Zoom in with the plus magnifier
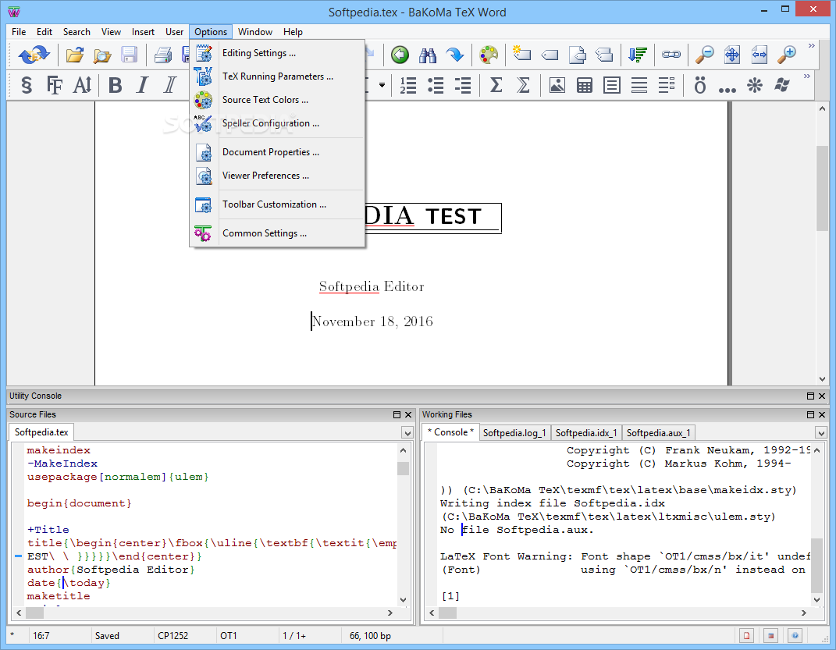The height and width of the screenshot is (650, 836). (786, 55)
